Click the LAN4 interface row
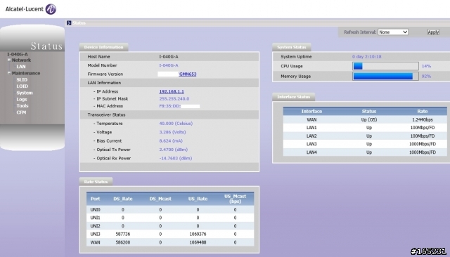Viewport: 450px width, 257px height. pyautogui.click(x=365, y=152)
